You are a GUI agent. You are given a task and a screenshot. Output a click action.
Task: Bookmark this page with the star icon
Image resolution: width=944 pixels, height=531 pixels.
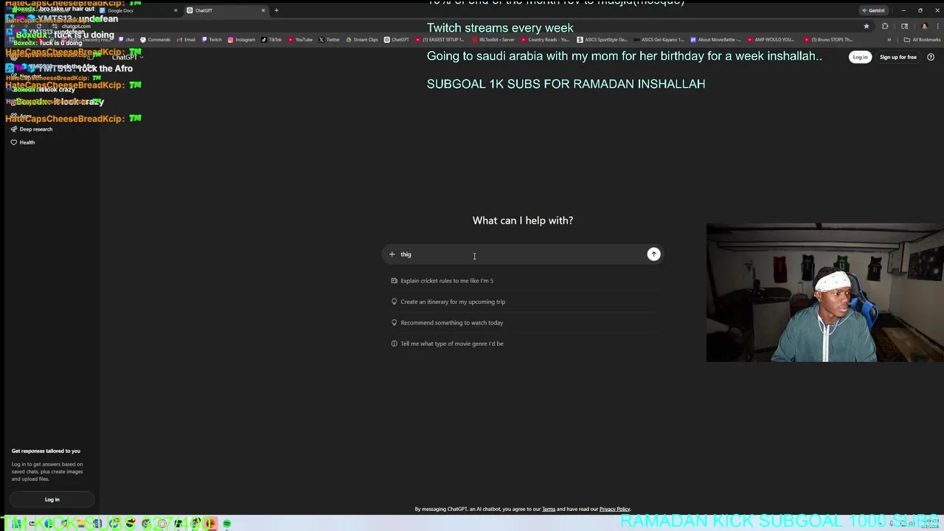(867, 27)
